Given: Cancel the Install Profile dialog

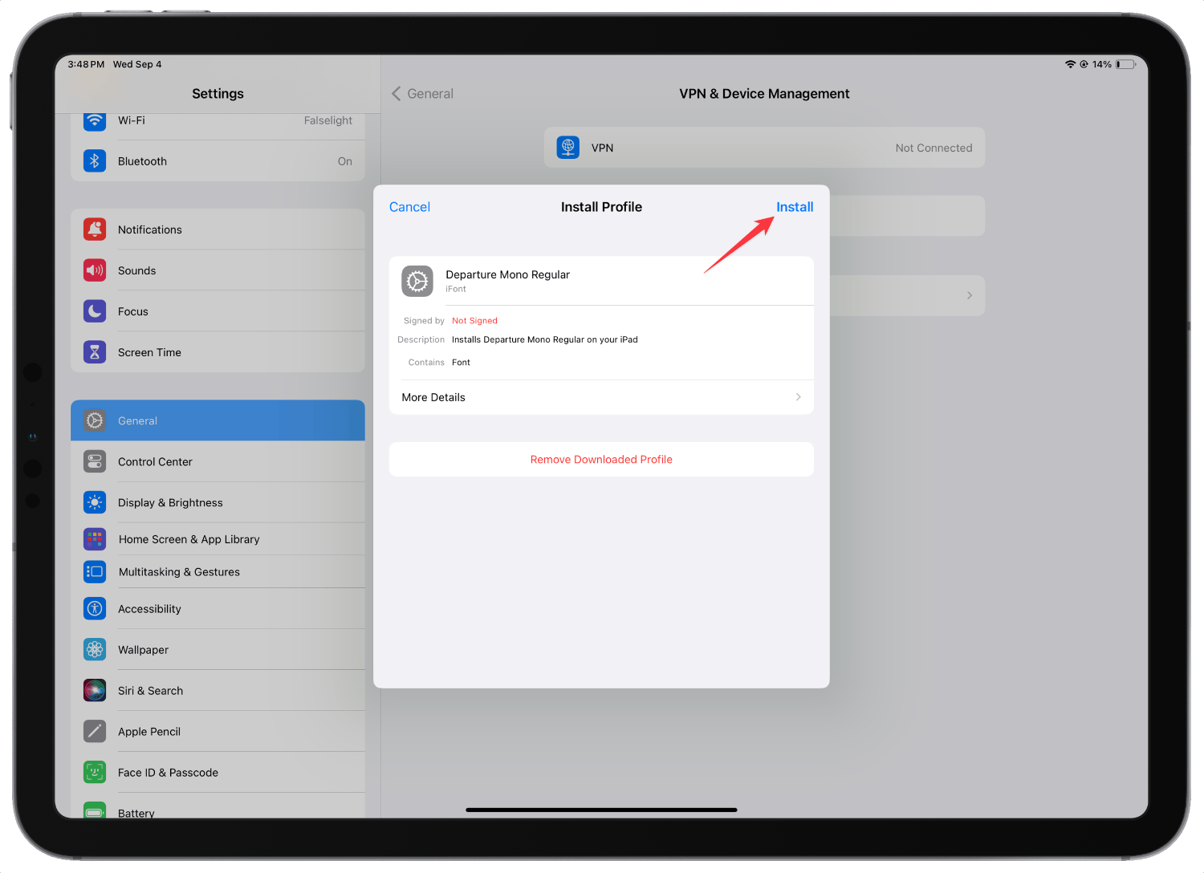Looking at the screenshot, I should pos(409,207).
